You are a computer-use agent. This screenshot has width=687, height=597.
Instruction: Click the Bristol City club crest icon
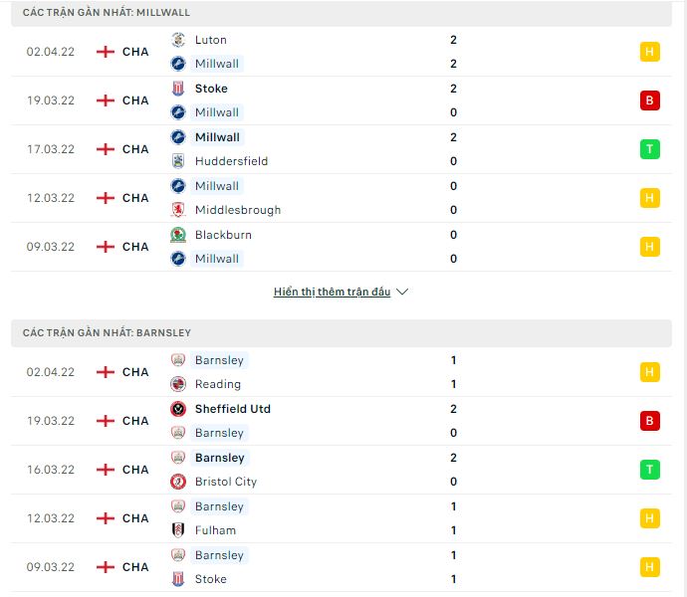[x=178, y=482]
